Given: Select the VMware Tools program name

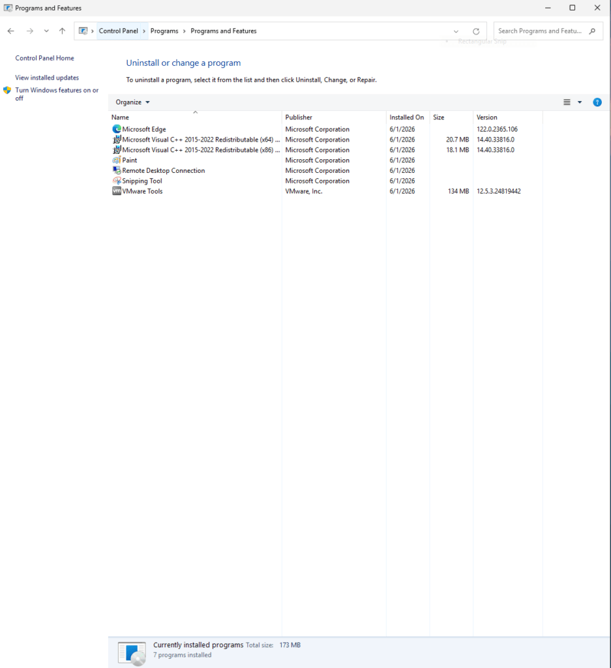Looking at the screenshot, I should [x=142, y=191].
